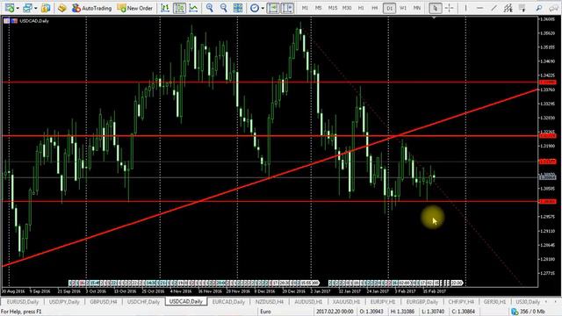Select the Crosshair tool
The width and height of the screenshot is (562, 316).
[449, 8]
